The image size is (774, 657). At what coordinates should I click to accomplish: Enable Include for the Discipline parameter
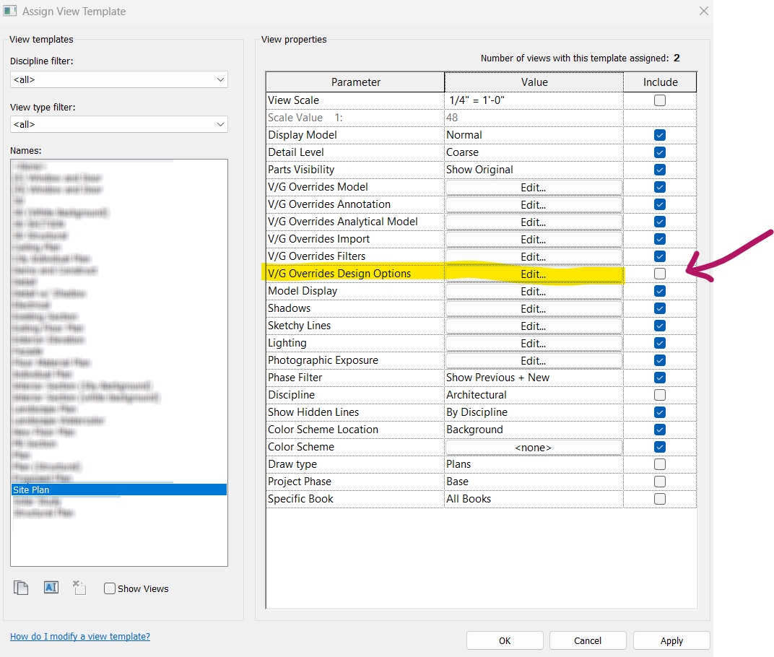[x=659, y=395]
